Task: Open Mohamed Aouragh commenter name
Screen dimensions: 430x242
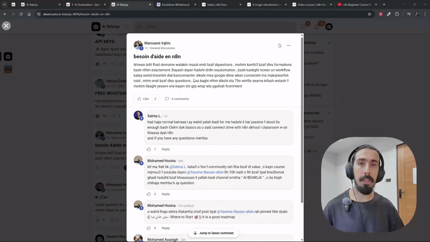Action: click(x=163, y=239)
